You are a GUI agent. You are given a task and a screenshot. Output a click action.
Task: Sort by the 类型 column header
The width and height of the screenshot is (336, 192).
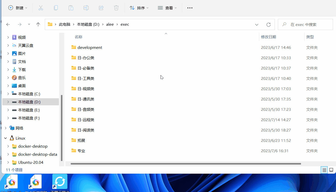click(x=310, y=37)
